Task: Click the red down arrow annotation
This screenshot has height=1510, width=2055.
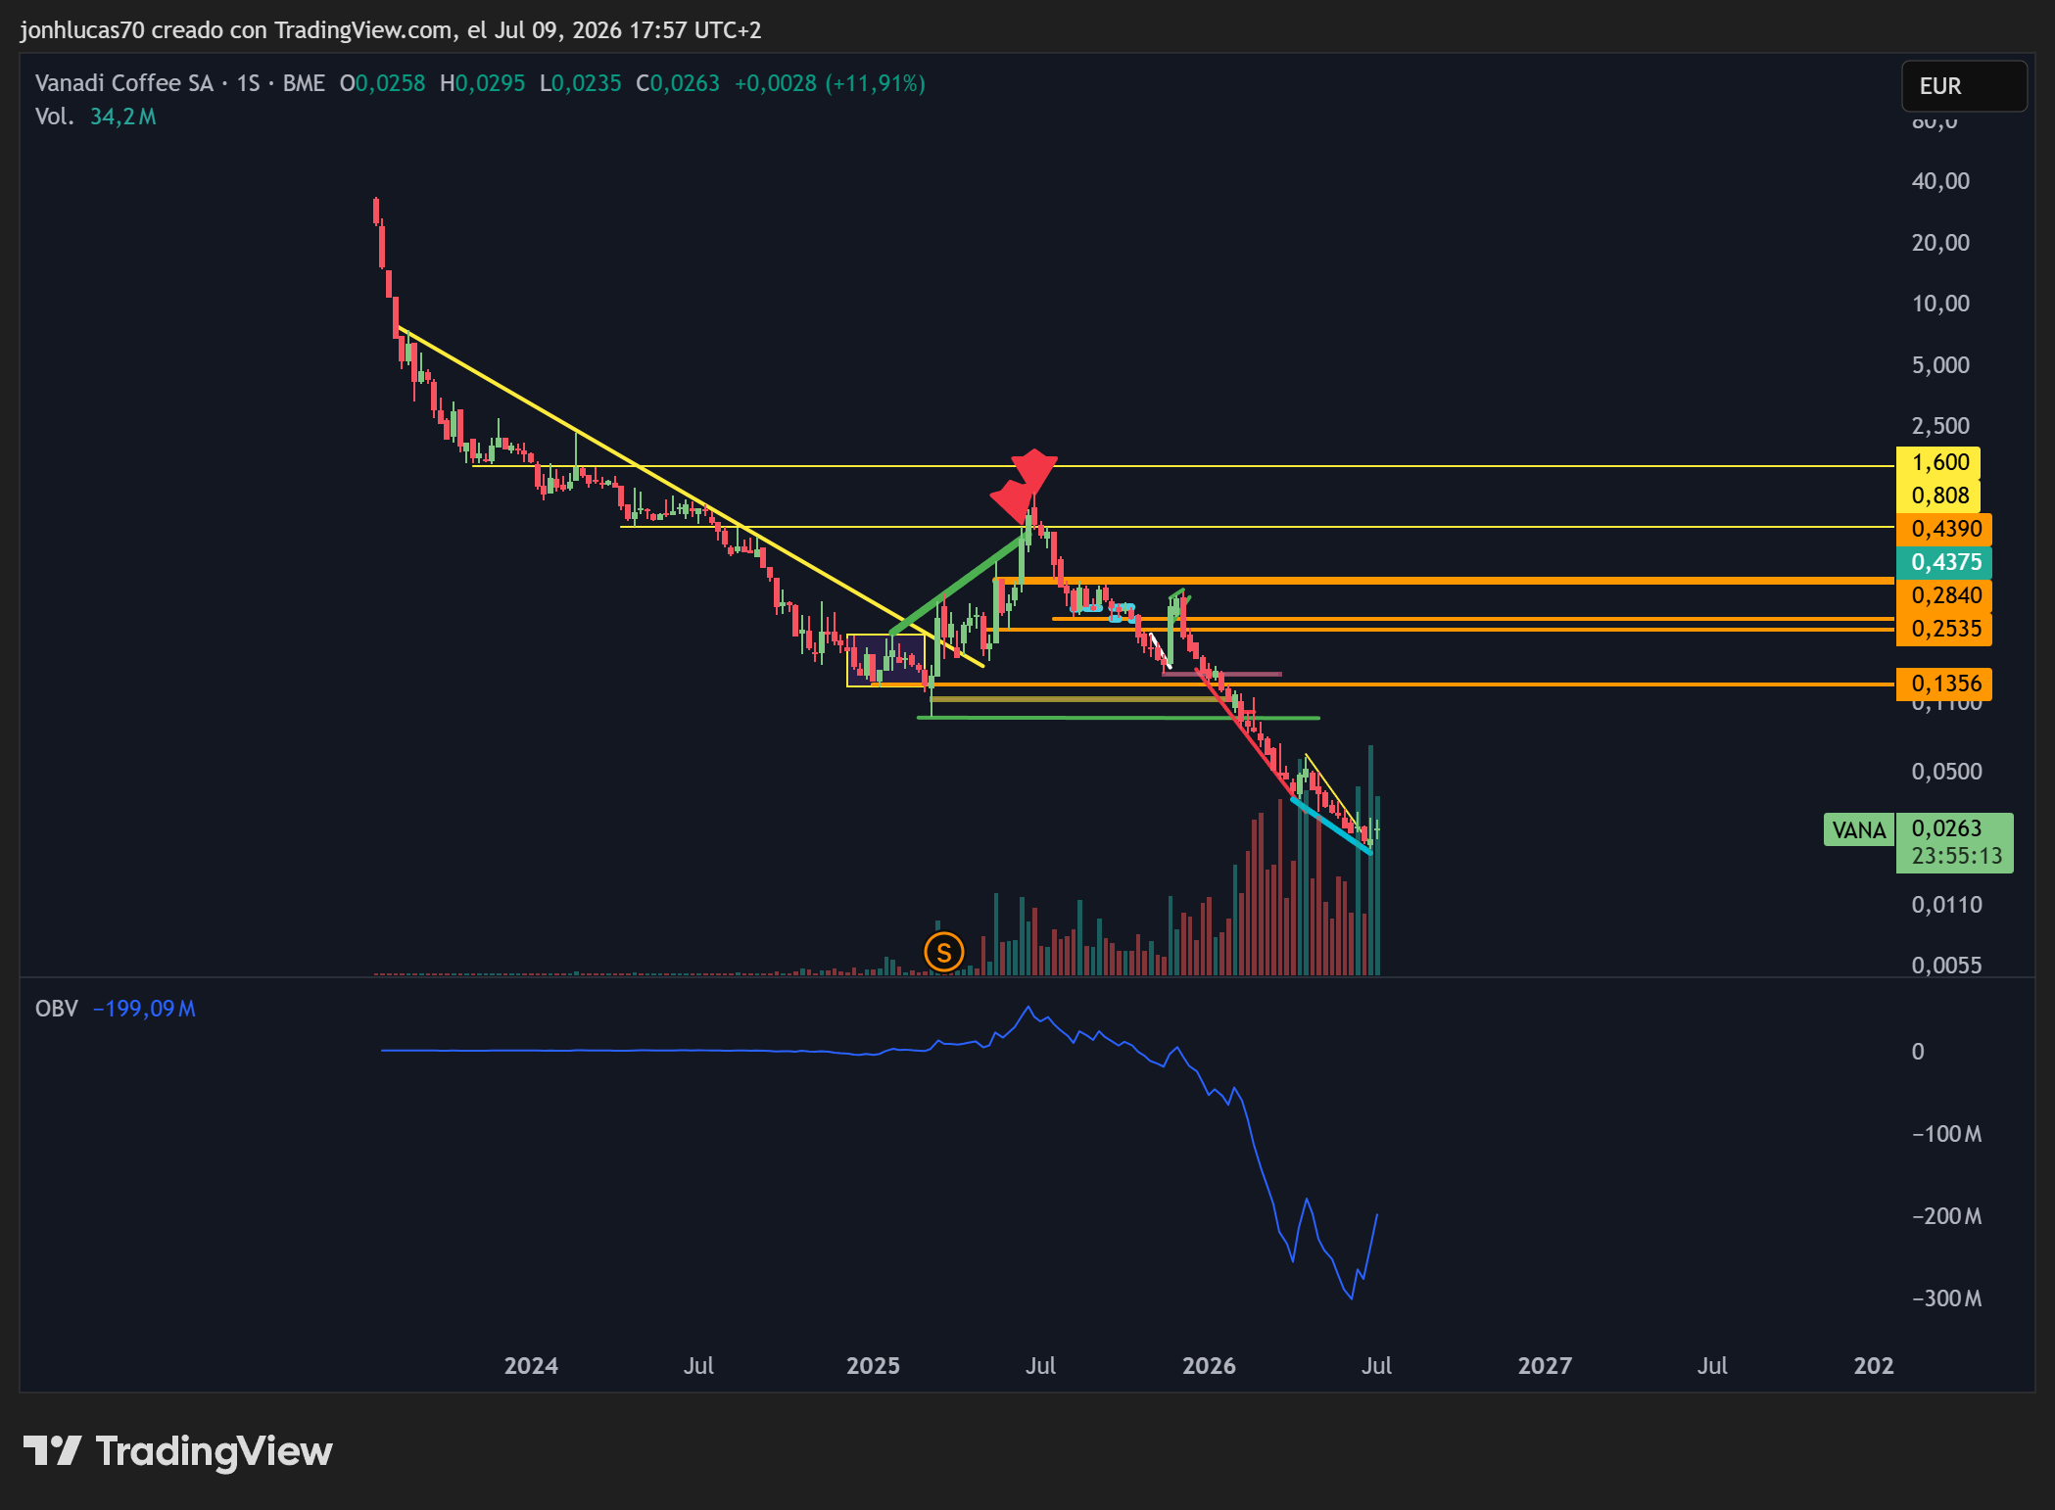Action: (1026, 485)
